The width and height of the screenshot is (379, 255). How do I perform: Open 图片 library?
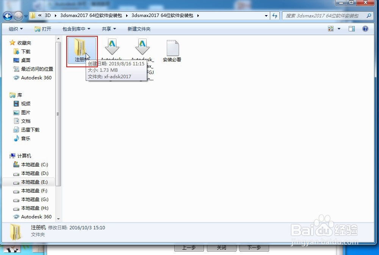point(26,112)
